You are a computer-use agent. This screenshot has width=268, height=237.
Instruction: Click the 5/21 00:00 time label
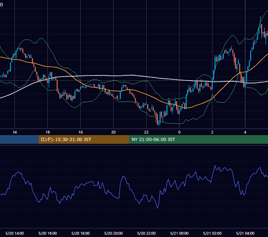(179, 233)
